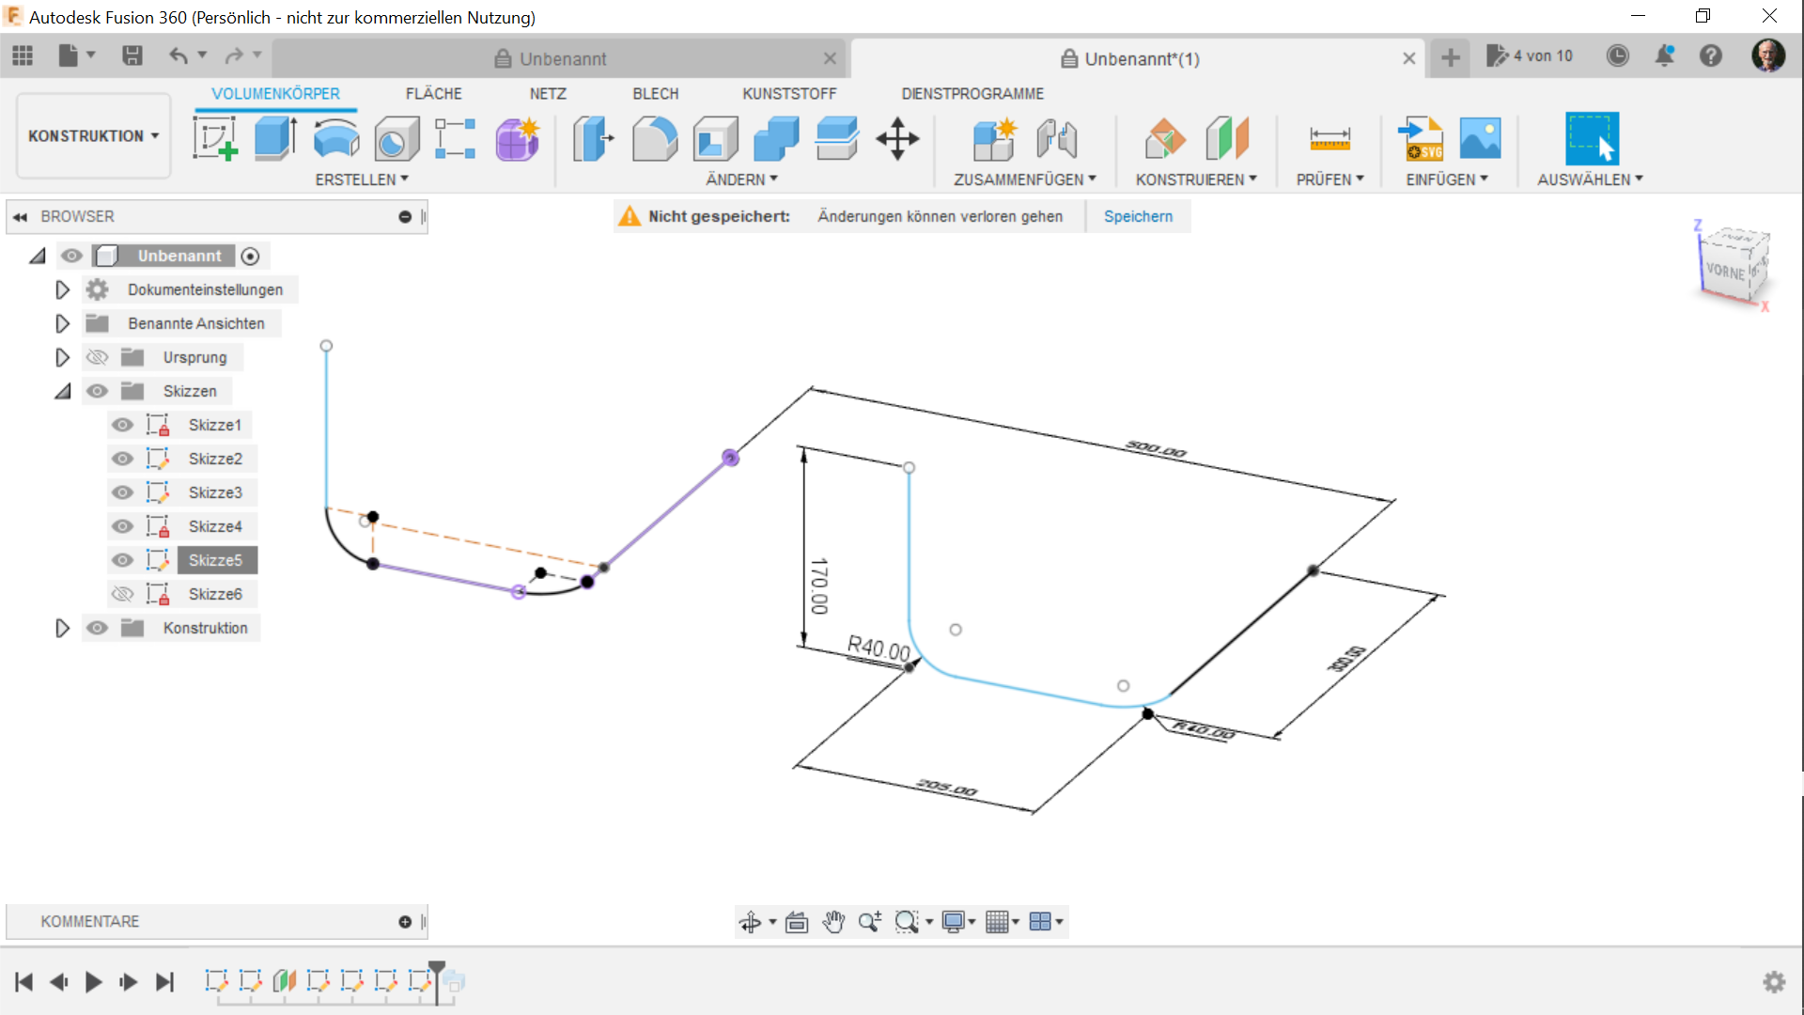Select the Pan hand tool
The image size is (1804, 1015).
(833, 922)
